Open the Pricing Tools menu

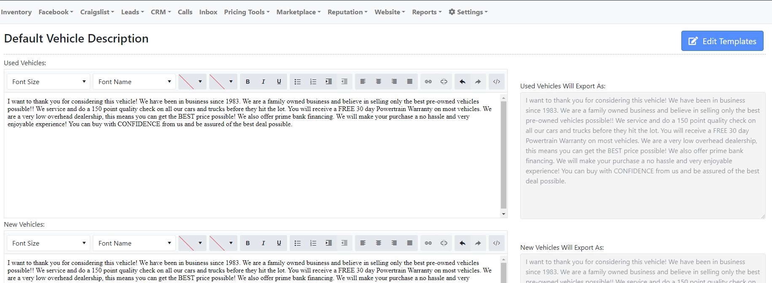(247, 12)
